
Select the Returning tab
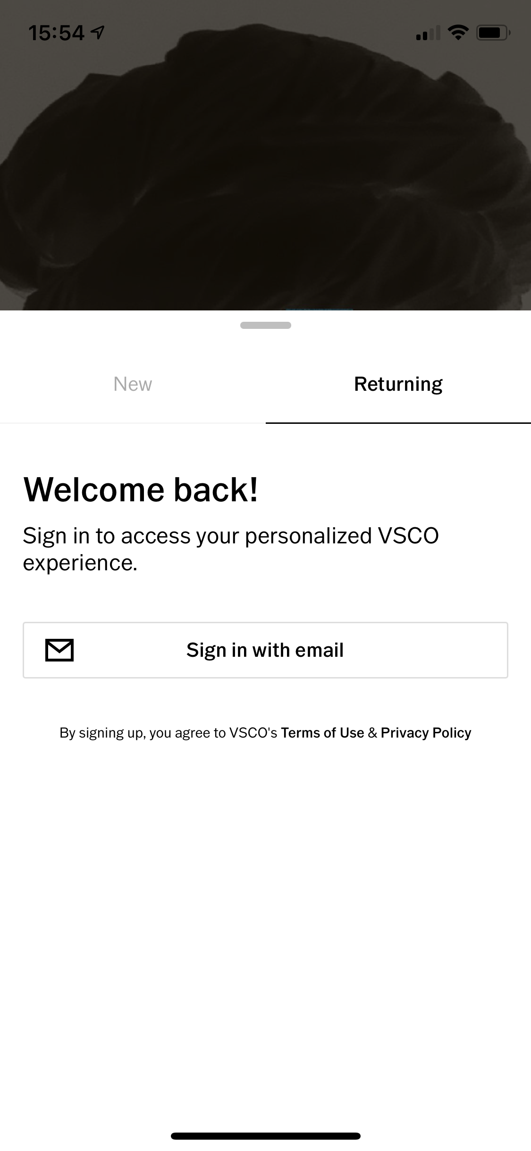tap(398, 384)
